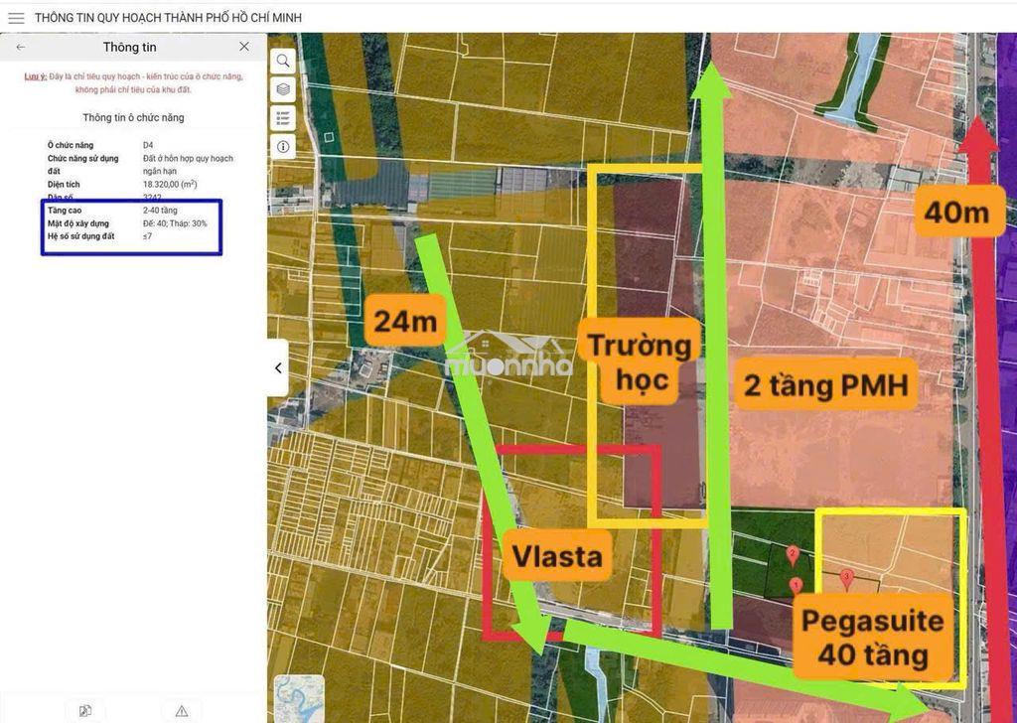Click the 'Thông tin ô chức năng' heading
The height and width of the screenshot is (723, 1017).
click(x=134, y=117)
